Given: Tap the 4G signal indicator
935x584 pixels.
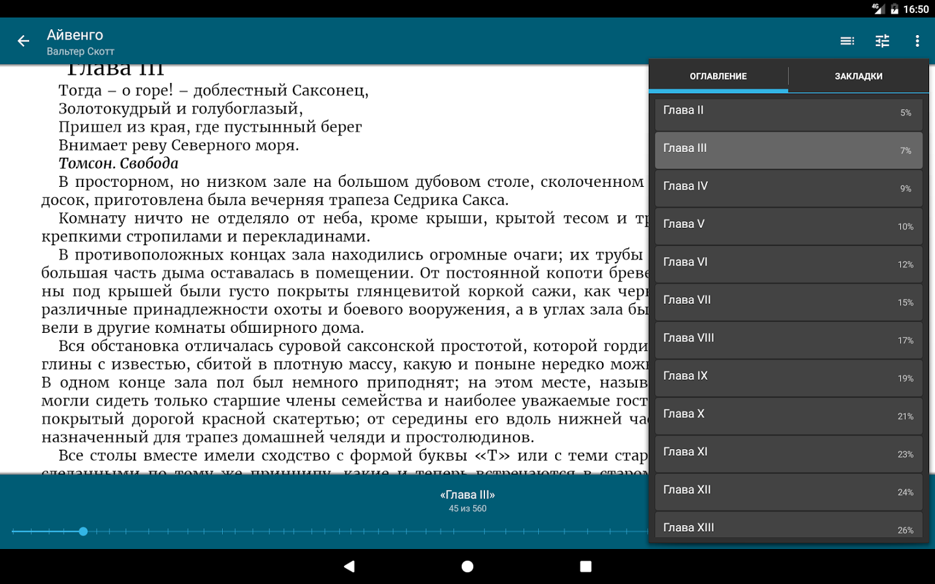Looking at the screenshot, I should pyautogui.click(x=878, y=8).
